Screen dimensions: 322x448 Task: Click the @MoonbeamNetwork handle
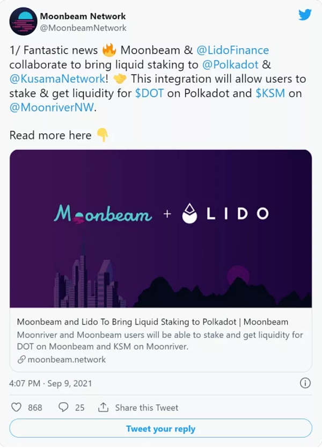[x=83, y=28]
